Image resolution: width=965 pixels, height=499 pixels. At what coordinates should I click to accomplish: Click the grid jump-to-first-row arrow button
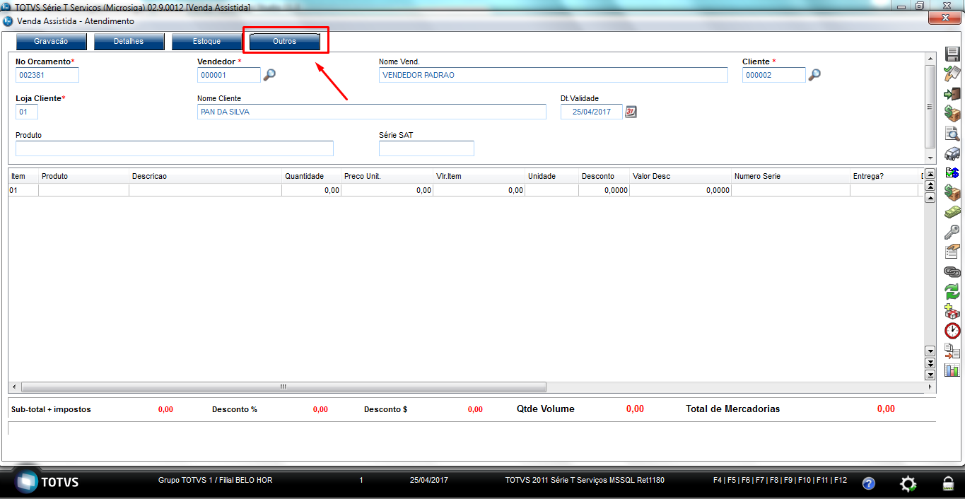[930, 174]
